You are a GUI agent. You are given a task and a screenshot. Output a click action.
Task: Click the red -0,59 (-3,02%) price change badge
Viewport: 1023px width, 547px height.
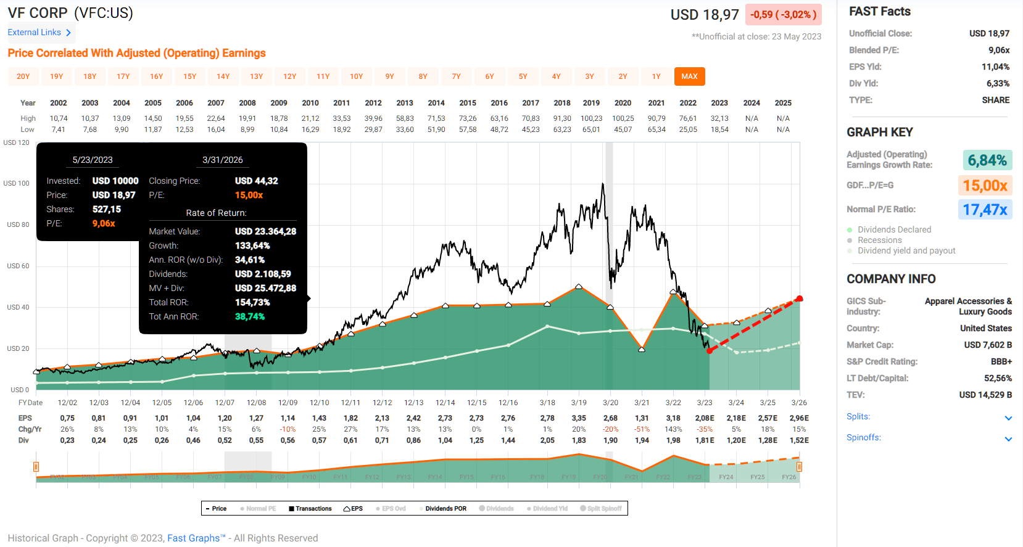point(784,14)
